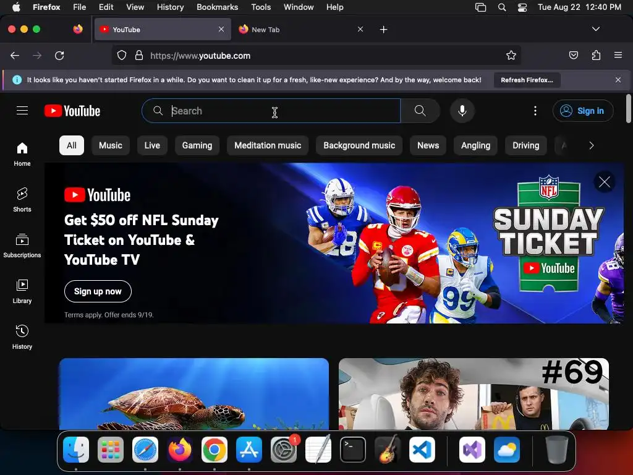633x475 pixels.
Task: Open Spotlight search in the menu bar
Action: click(x=502, y=7)
